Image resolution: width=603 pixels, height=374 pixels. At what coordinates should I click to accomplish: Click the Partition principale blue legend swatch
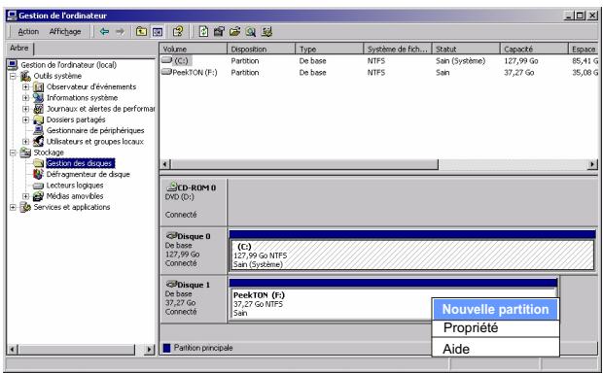166,348
